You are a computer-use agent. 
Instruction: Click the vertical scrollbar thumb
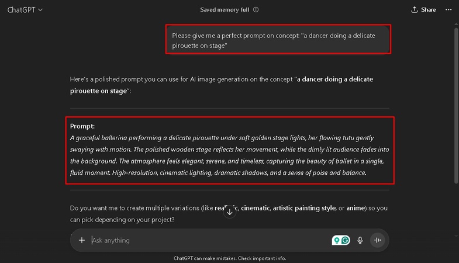point(456,106)
